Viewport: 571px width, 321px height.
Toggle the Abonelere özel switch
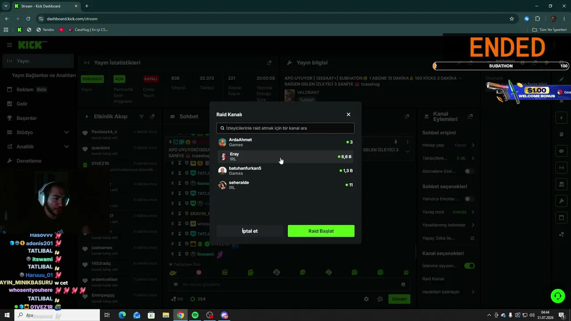tap(469, 171)
